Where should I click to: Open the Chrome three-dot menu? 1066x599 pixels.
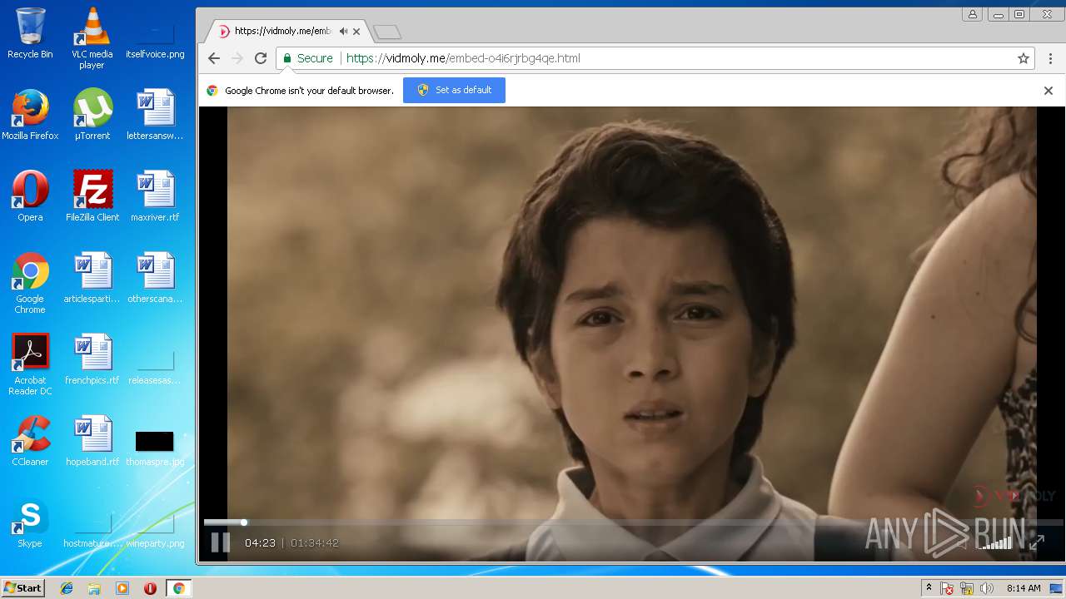(x=1051, y=58)
